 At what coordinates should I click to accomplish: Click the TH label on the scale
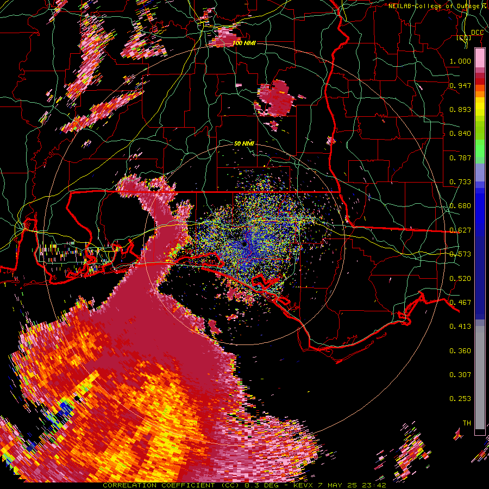(x=467, y=423)
